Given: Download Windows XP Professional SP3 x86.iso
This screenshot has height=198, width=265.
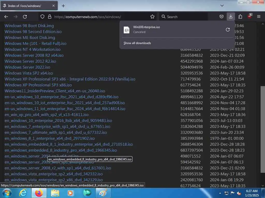Looking at the screenshot, I should tap(38, 85).
